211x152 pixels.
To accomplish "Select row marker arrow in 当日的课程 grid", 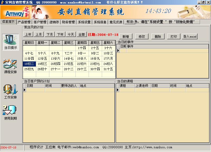I will 118,90.
